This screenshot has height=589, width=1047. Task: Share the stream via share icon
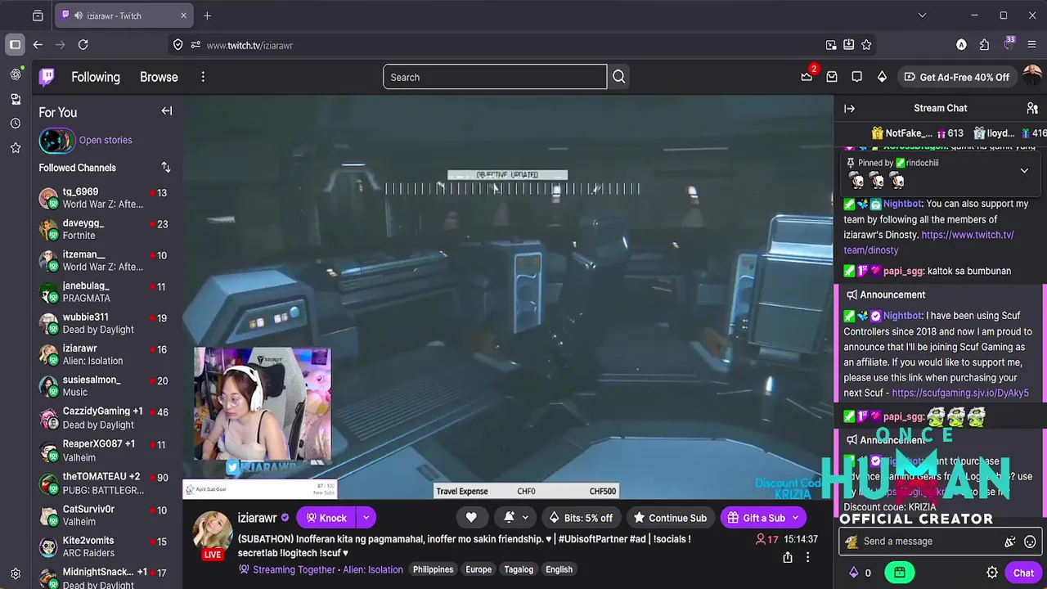pyautogui.click(x=787, y=557)
